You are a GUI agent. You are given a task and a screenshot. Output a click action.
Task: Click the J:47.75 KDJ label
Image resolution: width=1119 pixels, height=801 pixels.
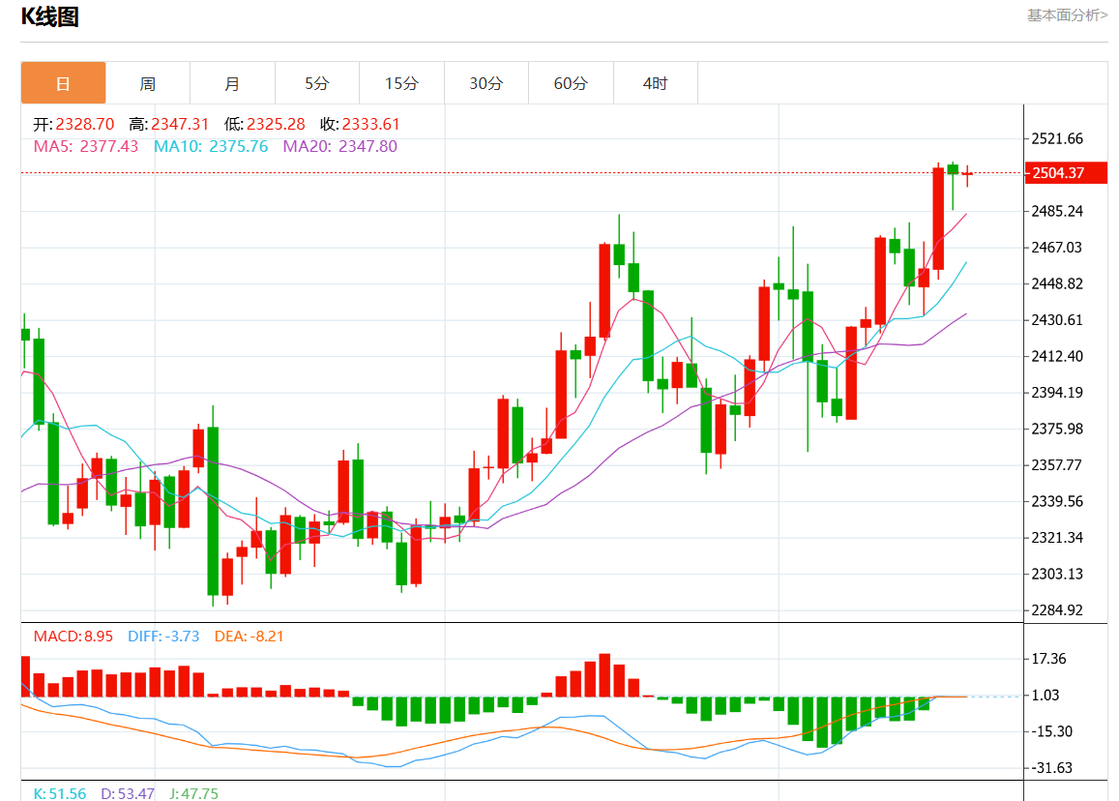pos(194,793)
